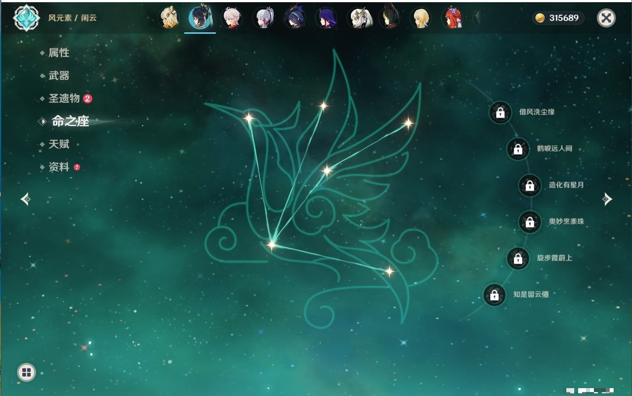Click the Mora coin icon

tap(540, 18)
